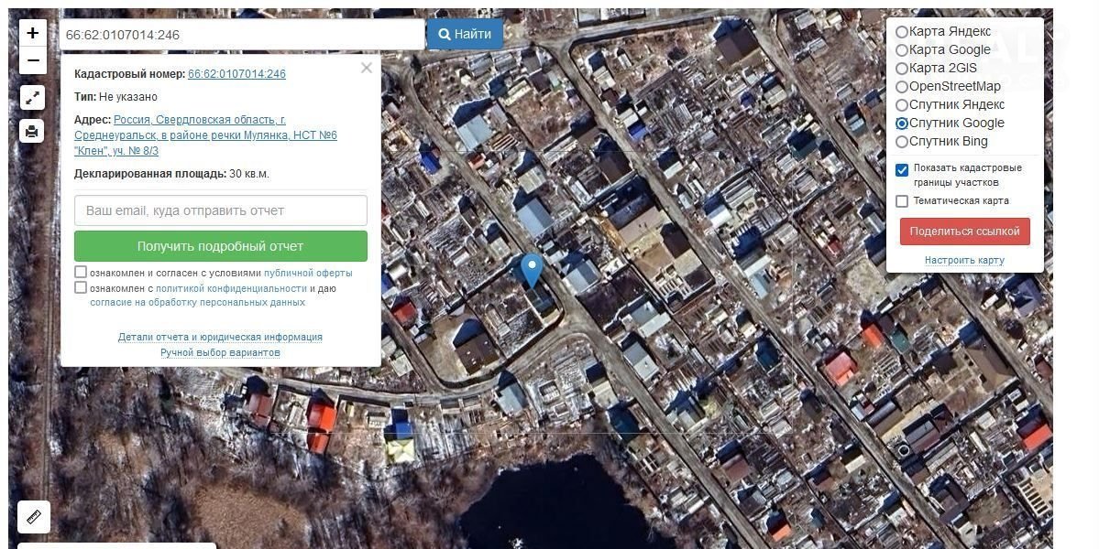Screen dimensions: 1099x549
Task: Click the blue location marker pin
Action: click(x=532, y=270)
